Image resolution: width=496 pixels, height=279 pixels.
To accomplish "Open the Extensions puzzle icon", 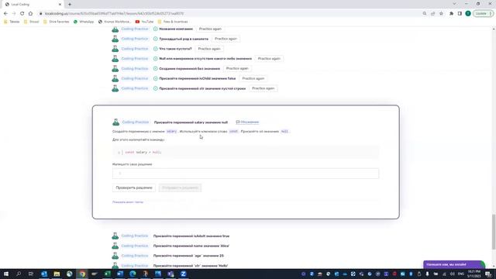I will click(451, 14).
